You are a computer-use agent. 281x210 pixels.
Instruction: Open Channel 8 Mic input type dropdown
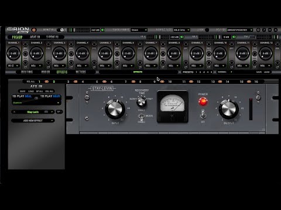coord(174,66)
